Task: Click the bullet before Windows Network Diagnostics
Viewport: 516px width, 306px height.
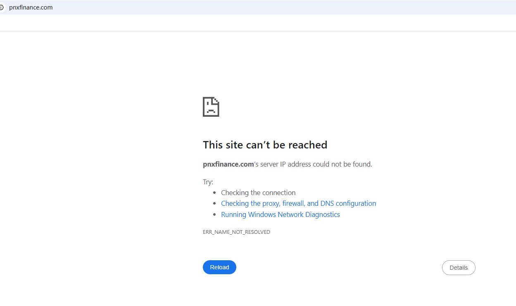Action: point(214,214)
